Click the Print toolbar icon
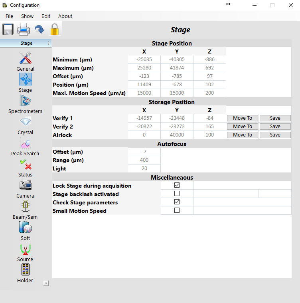 click(23, 30)
